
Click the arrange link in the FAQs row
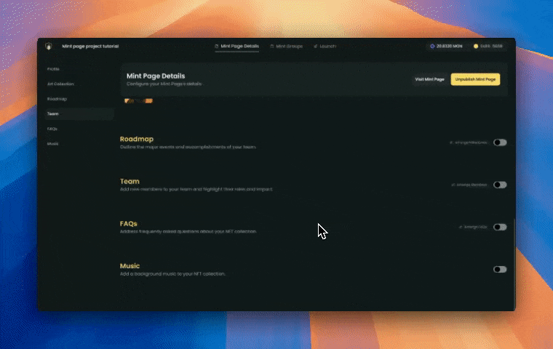(x=473, y=227)
